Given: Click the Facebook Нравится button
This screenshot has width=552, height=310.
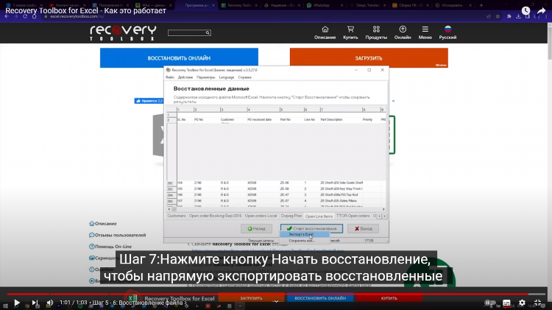Looking at the screenshot, I should pos(149,101).
